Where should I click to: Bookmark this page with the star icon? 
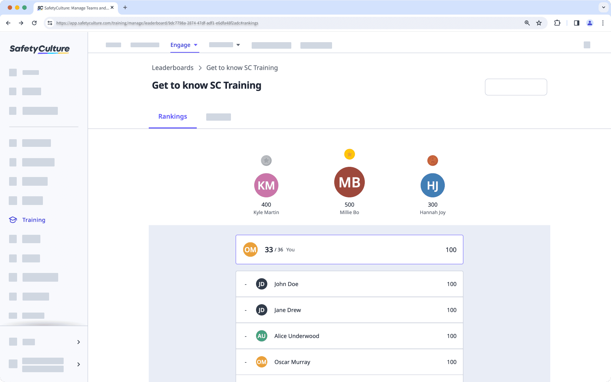pyautogui.click(x=539, y=23)
